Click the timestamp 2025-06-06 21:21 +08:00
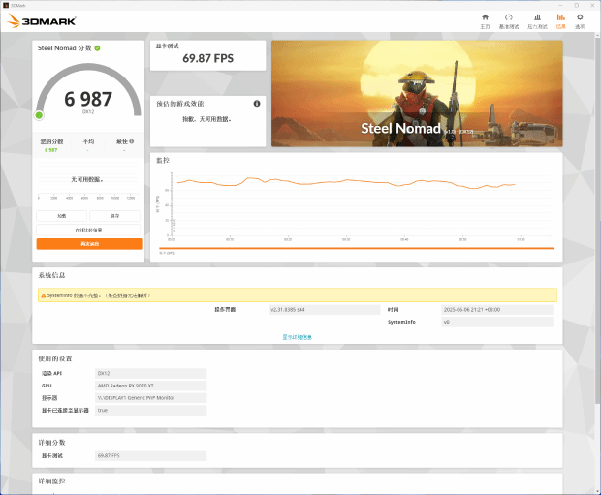 coord(497,310)
